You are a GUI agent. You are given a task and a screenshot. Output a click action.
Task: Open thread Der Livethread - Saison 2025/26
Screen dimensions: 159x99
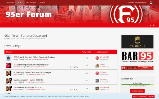(x=28, y=87)
